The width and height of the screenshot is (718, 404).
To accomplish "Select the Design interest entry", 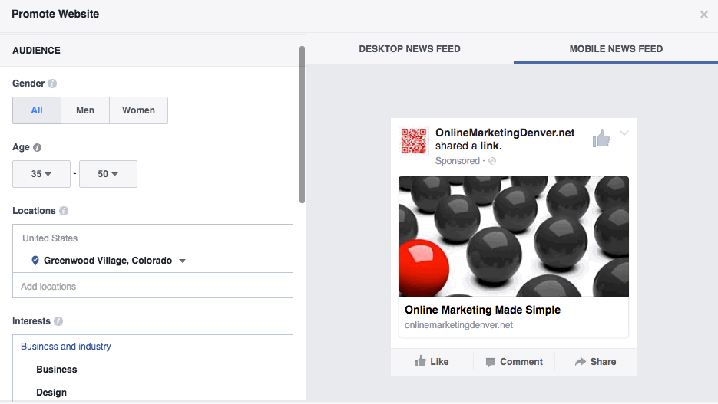I will 51,393.
